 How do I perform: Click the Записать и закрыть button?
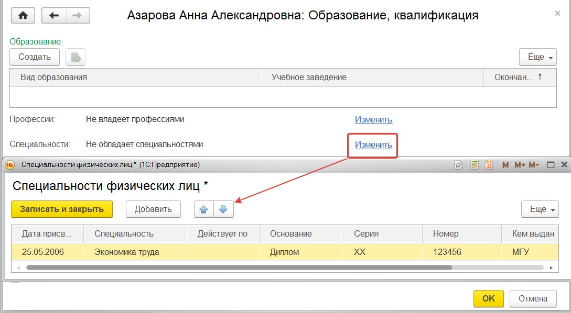62,209
